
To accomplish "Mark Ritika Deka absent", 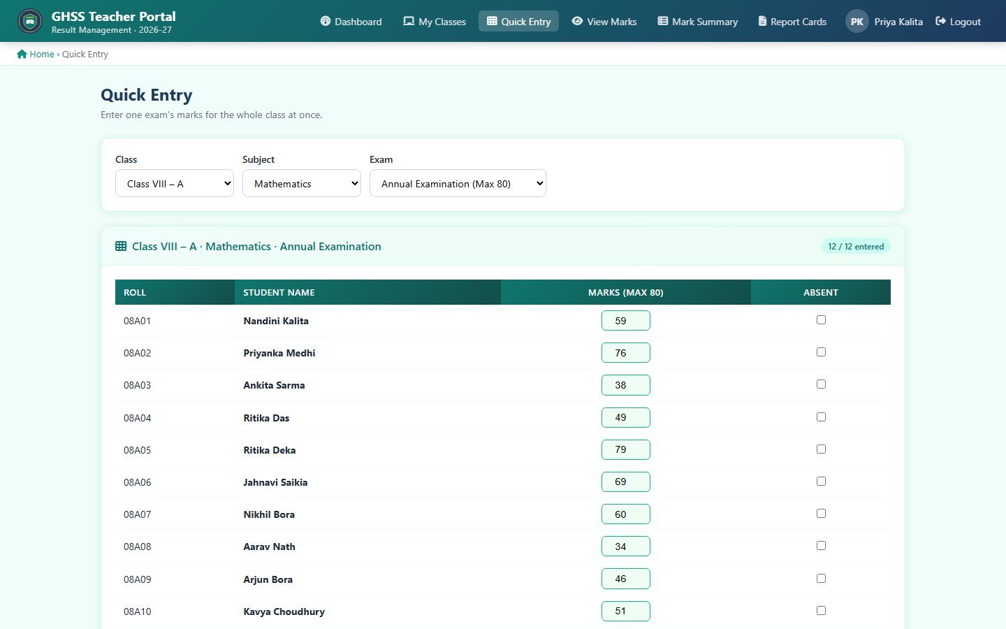I will click(821, 449).
